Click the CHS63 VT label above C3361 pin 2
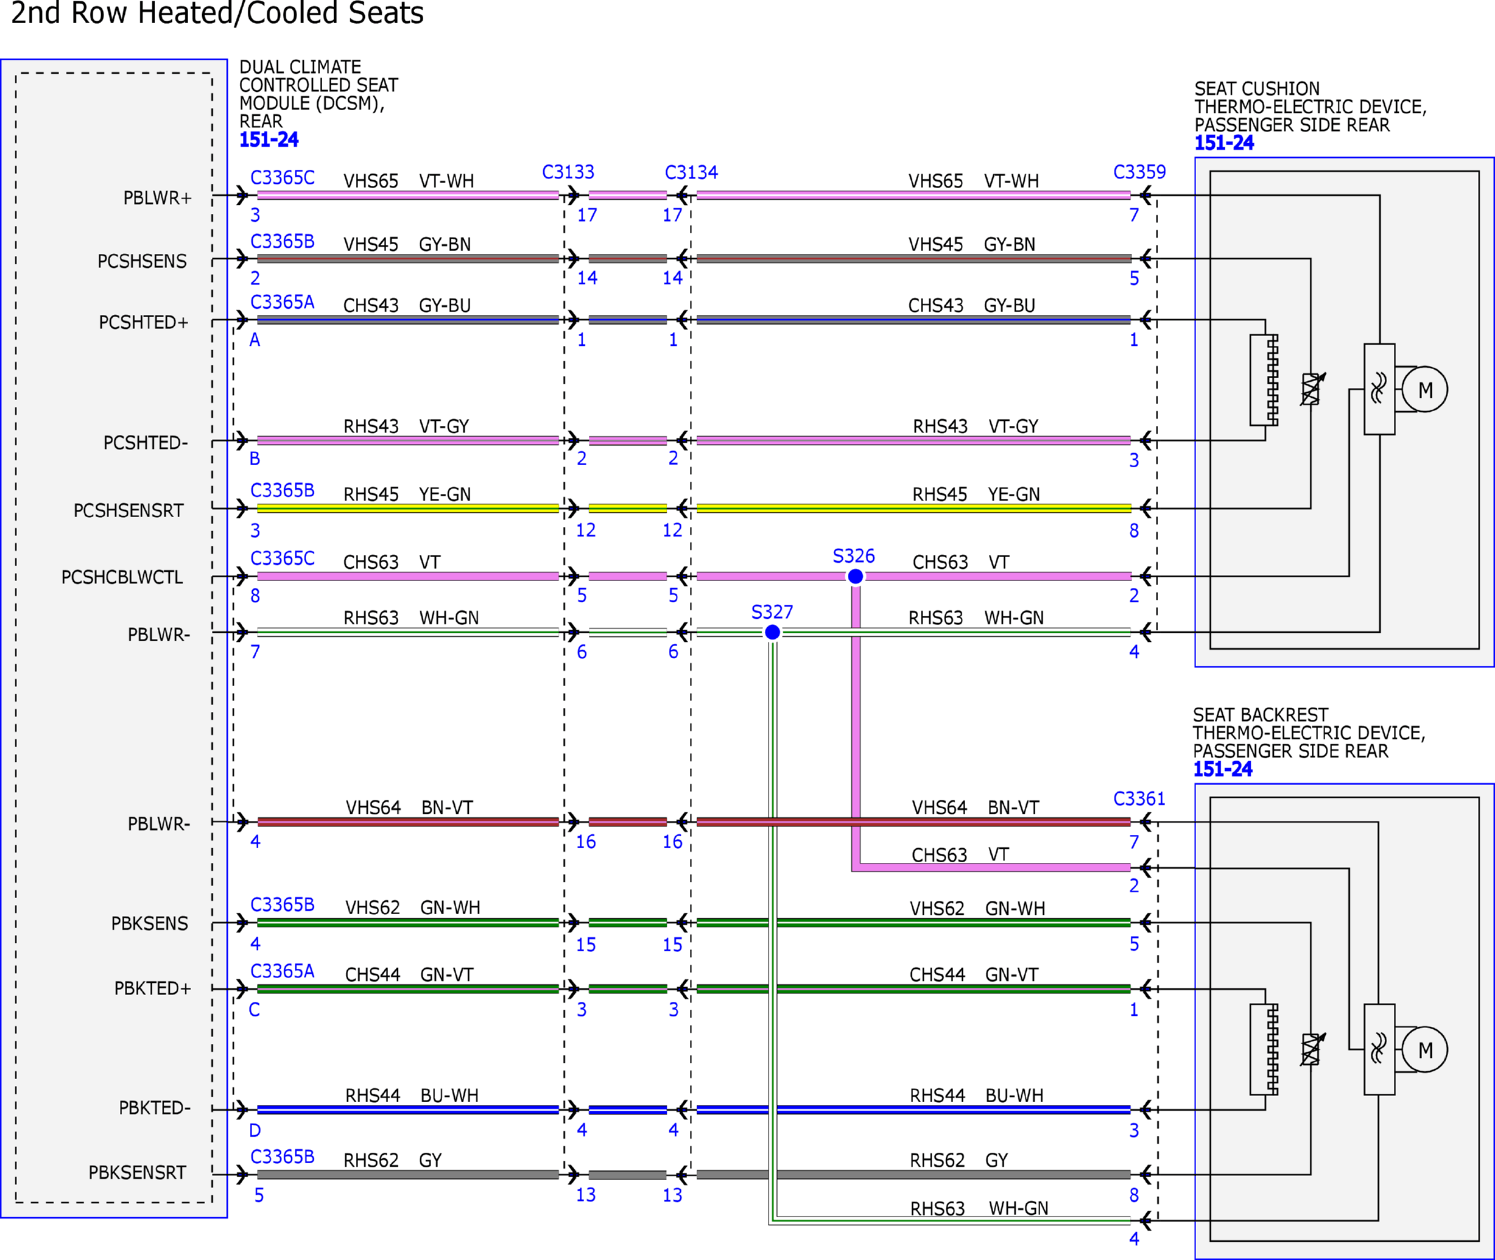The image size is (1495, 1260). [x=960, y=855]
